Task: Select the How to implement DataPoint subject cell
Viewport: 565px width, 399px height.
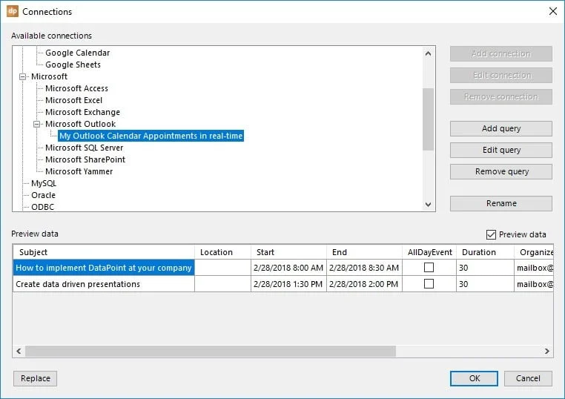Action: click(x=104, y=268)
